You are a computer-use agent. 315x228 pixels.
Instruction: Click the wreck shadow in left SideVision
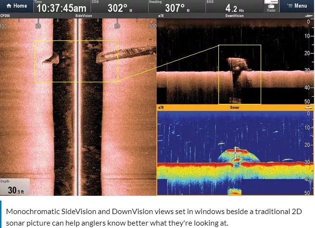click(x=51, y=59)
